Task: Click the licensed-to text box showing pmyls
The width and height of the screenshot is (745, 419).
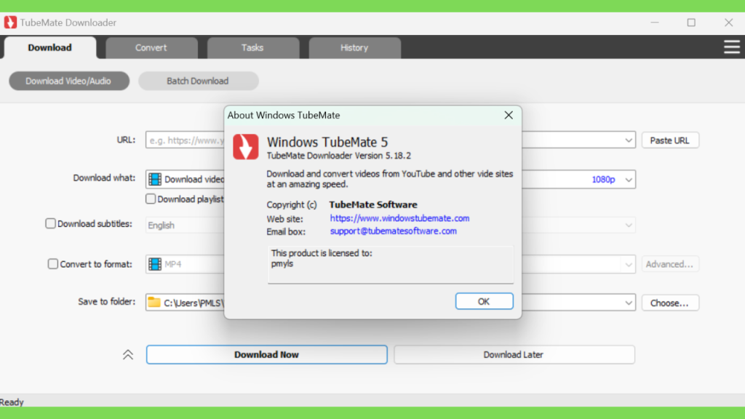Action: click(x=390, y=265)
